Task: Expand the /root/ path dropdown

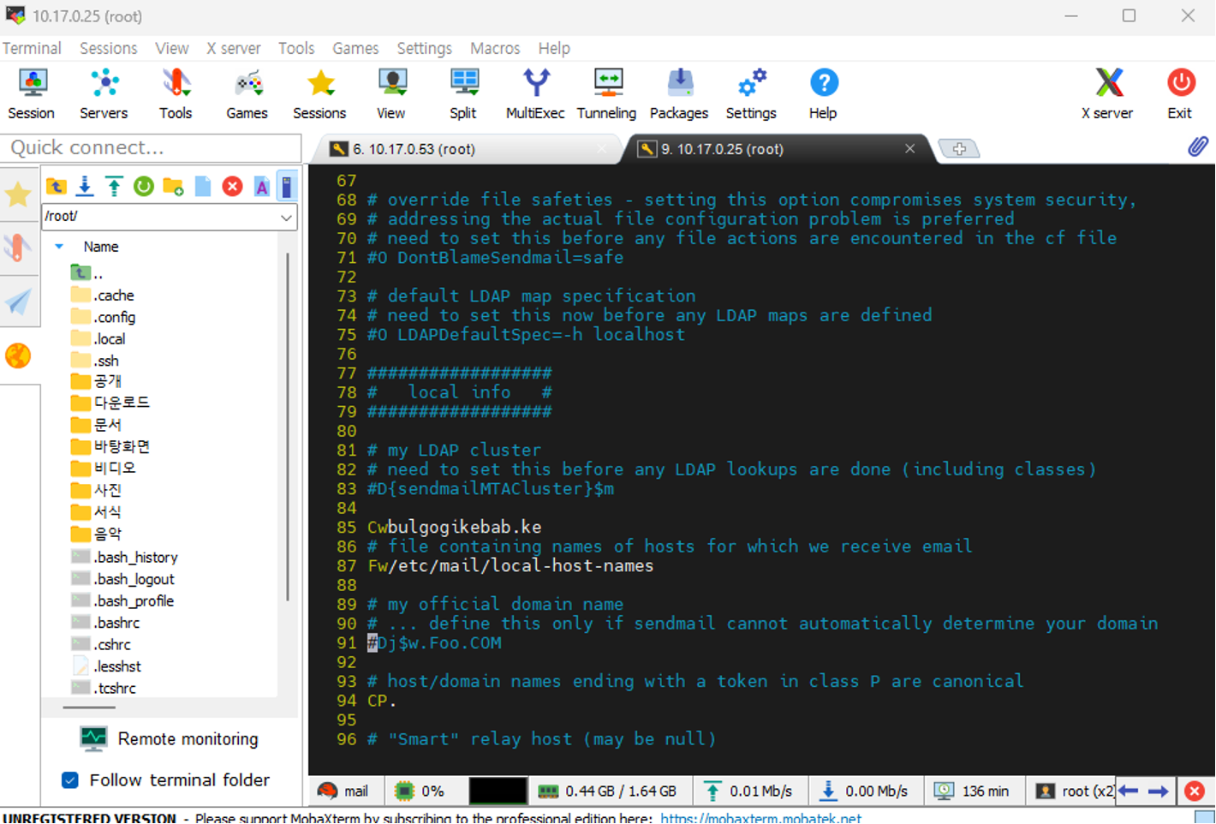Action: click(x=286, y=218)
